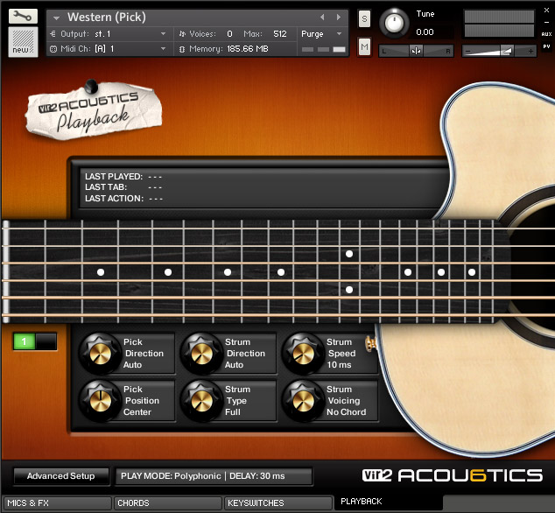This screenshot has height=513, width=555.
Task: Click the Pick Position knob
Action: click(100, 401)
